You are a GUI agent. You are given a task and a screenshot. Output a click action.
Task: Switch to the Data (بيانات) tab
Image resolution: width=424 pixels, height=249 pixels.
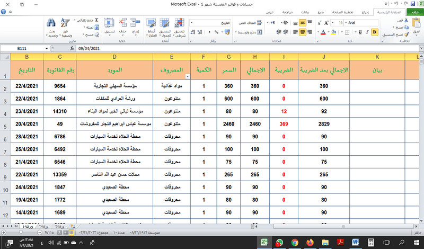point(305,12)
